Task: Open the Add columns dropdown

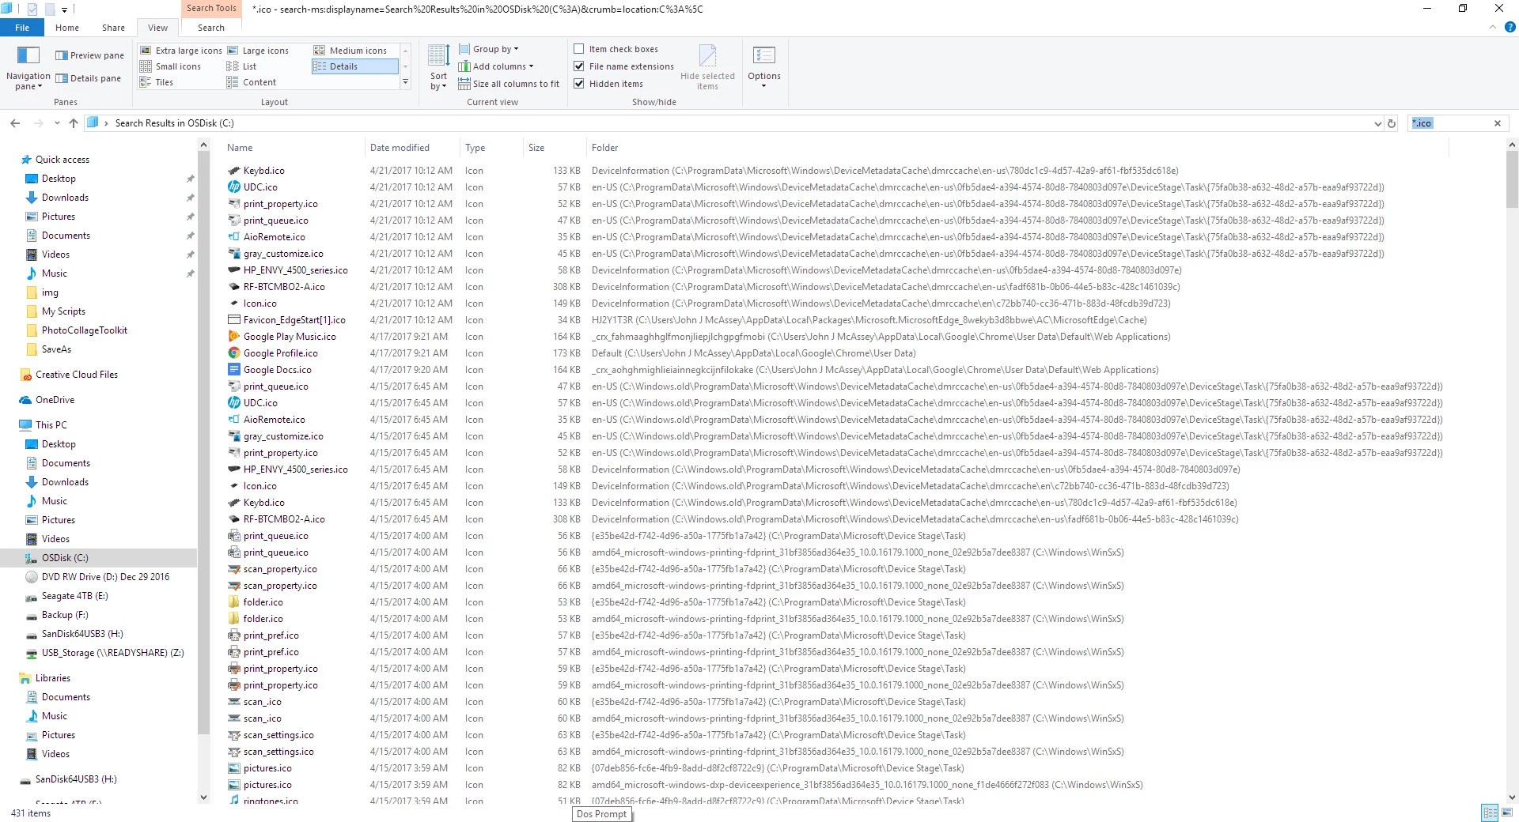Action: (x=495, y=66)
